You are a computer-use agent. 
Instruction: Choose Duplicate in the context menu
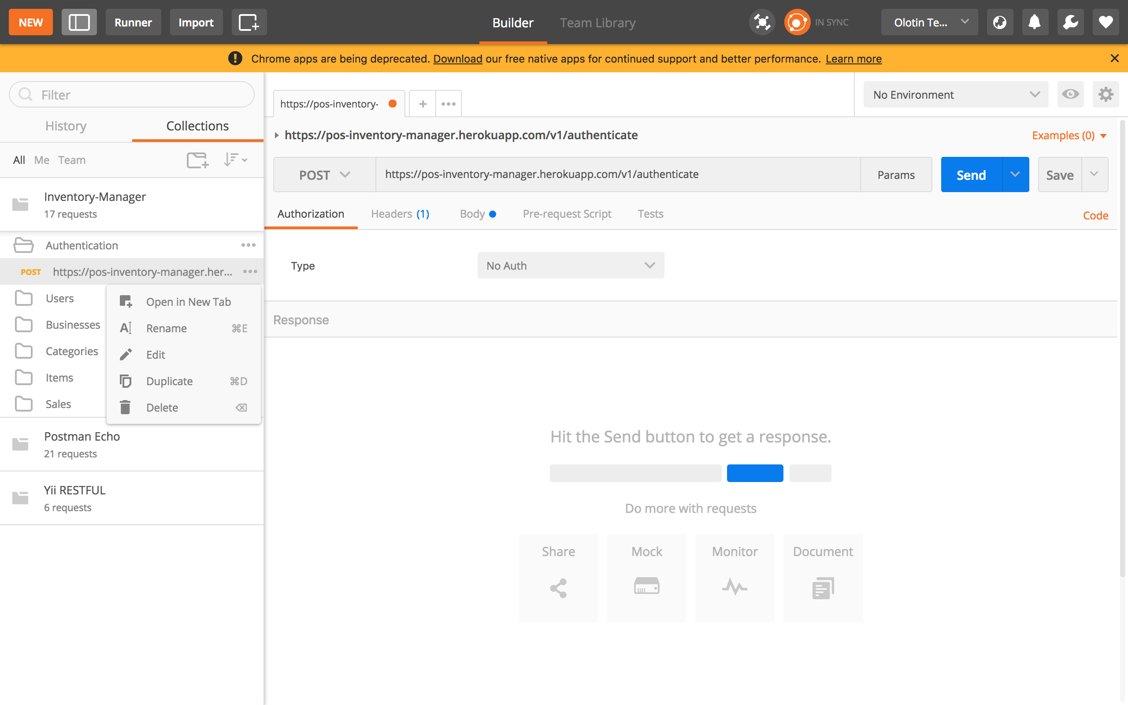(x=184, y=381)
